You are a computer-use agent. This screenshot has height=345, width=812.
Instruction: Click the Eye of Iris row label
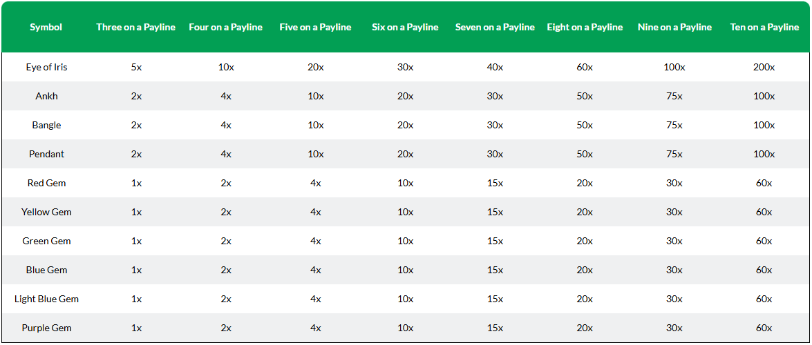[x=46, y=67]
